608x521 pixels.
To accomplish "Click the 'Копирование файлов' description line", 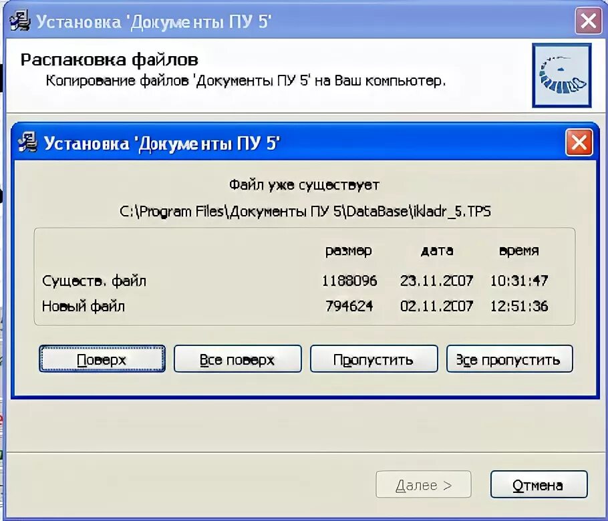I will click(x=246, y=81).
